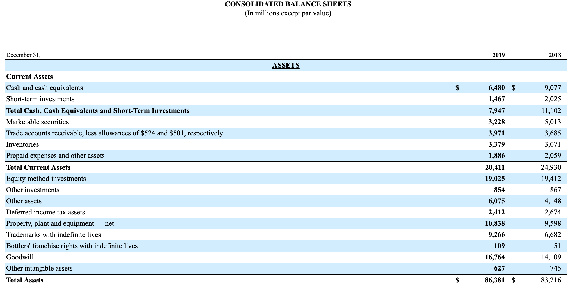Click the 86,381 total assets value
This screenshot has width=574, height=286.
tap(495, 280)
